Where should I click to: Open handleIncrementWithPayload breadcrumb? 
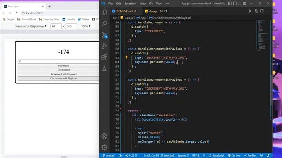[x=170, y=18]
